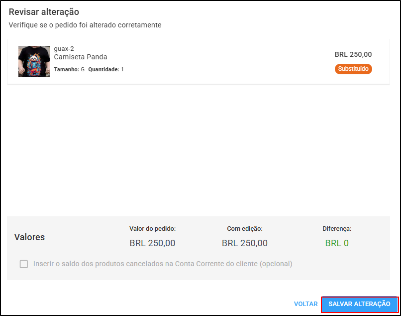Click the Inserir o saldo checkbox label text

[163, 264]
